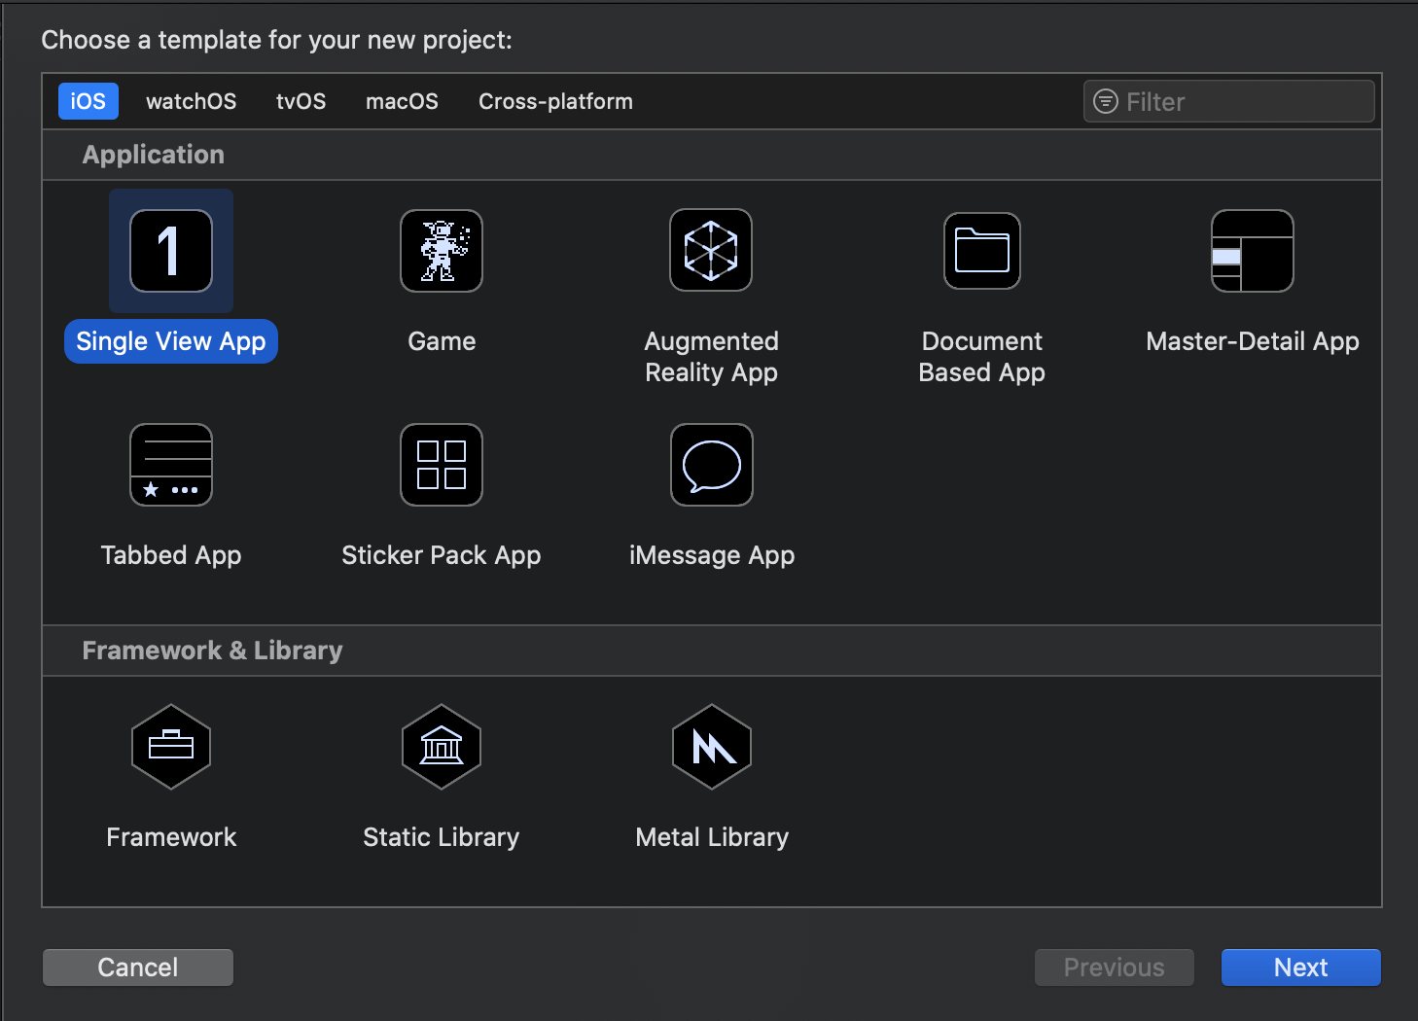
Task: Click the "Tabbed App" label
Action: click(x=171, y=555)
